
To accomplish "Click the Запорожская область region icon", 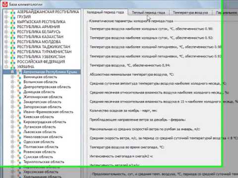I will pos(19,107).
